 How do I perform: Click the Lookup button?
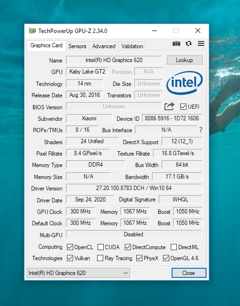click(185, 60)
